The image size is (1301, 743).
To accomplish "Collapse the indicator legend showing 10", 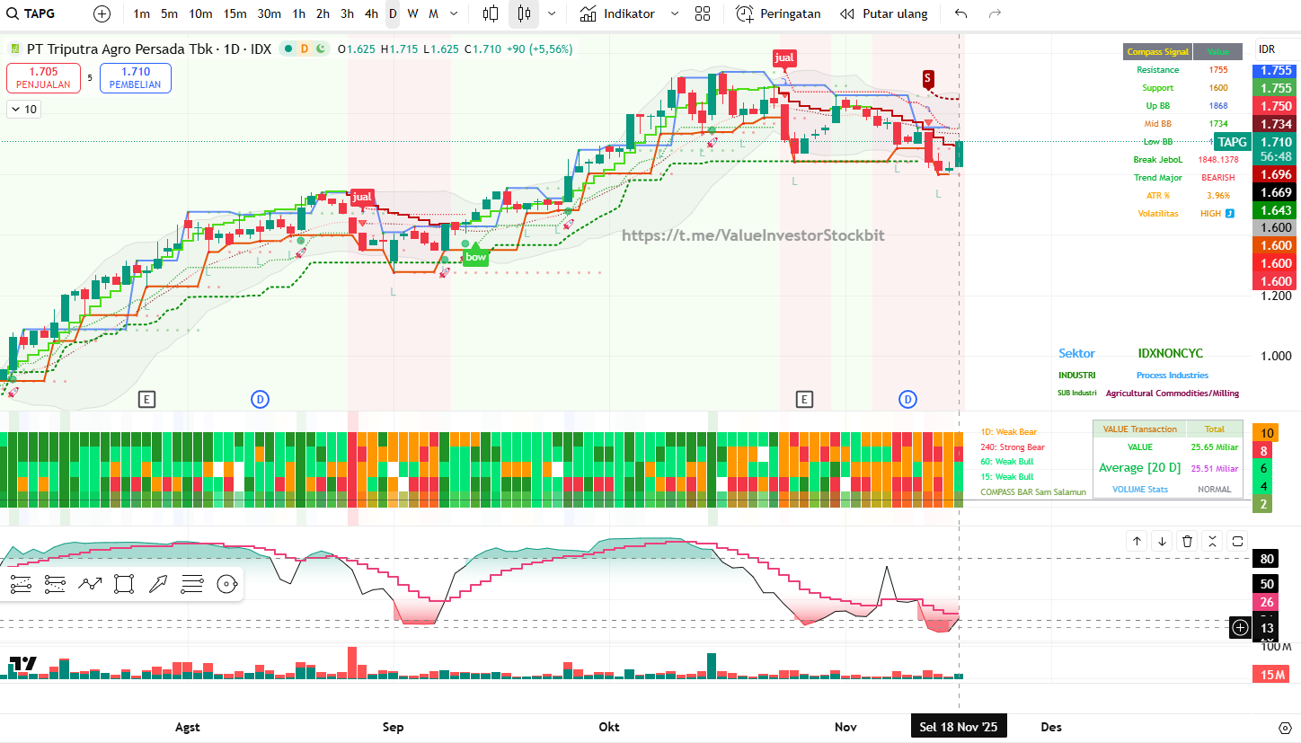I will [x=23, y=110].
